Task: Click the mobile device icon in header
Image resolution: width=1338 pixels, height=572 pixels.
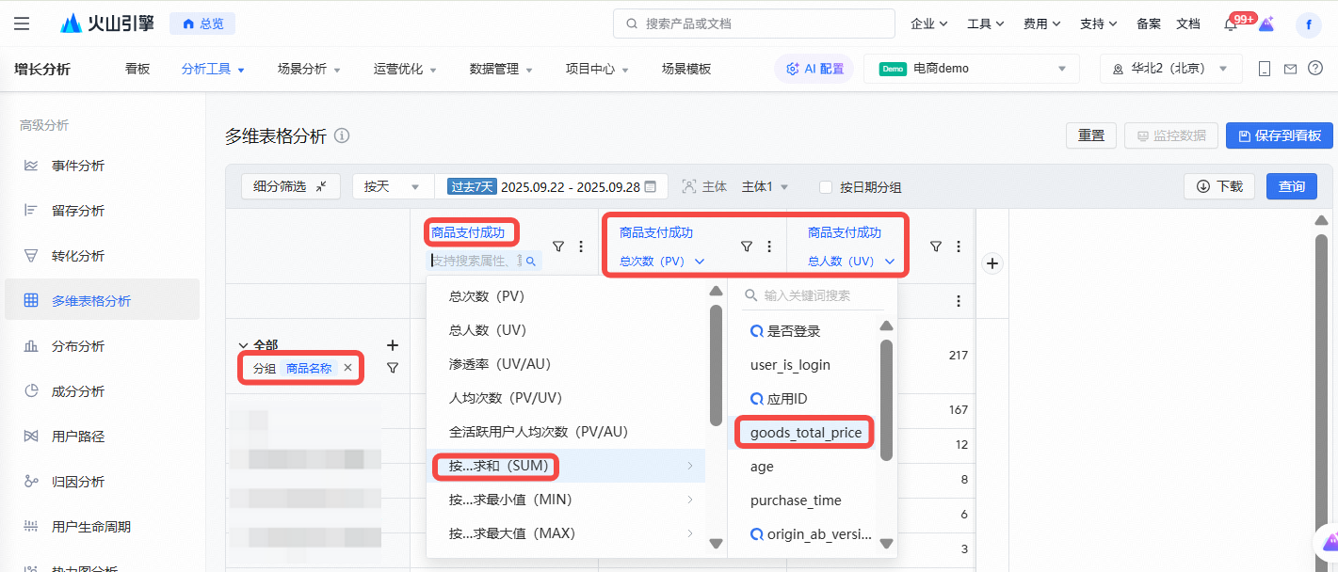Action: click(1265, 69)
